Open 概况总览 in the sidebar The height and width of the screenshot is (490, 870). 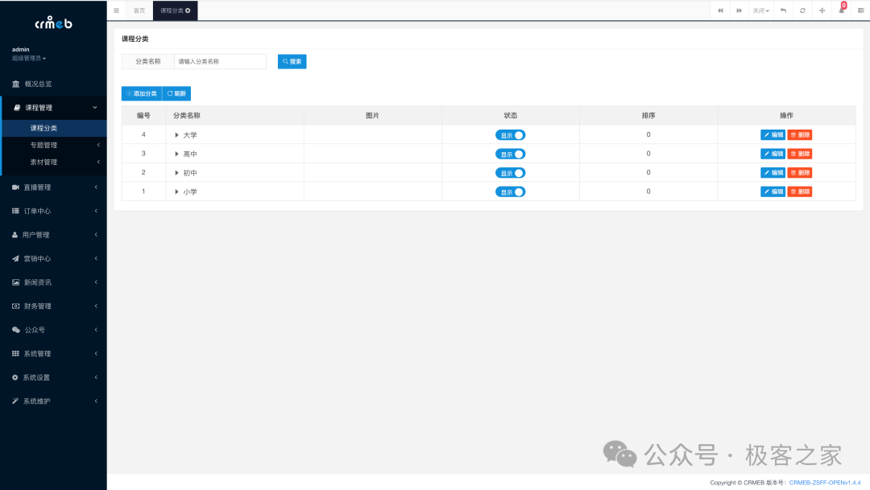click(53, 84)
